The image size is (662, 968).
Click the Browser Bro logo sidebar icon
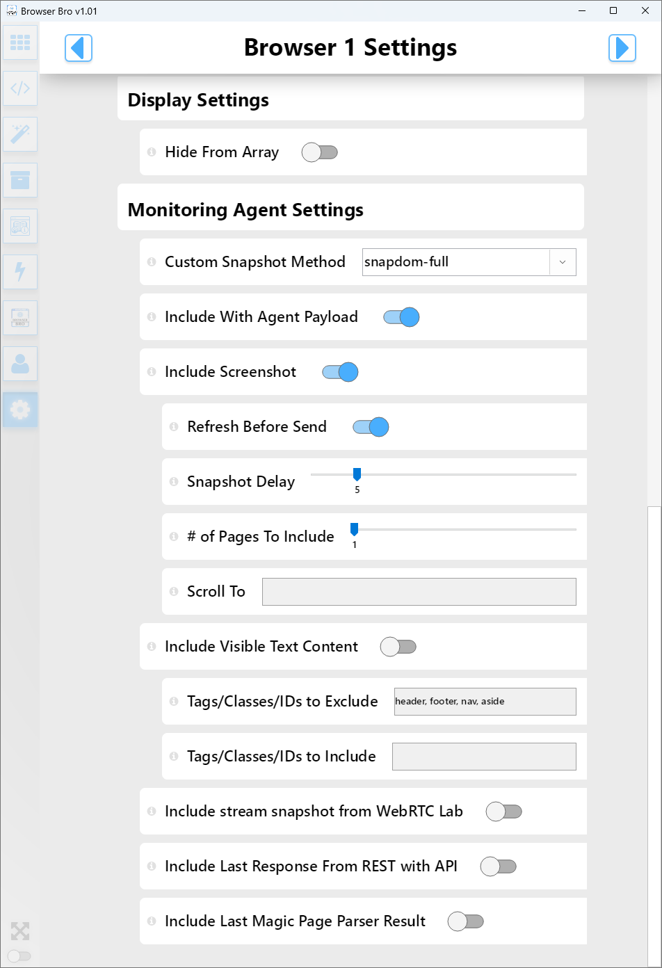(x=20, y=318)
